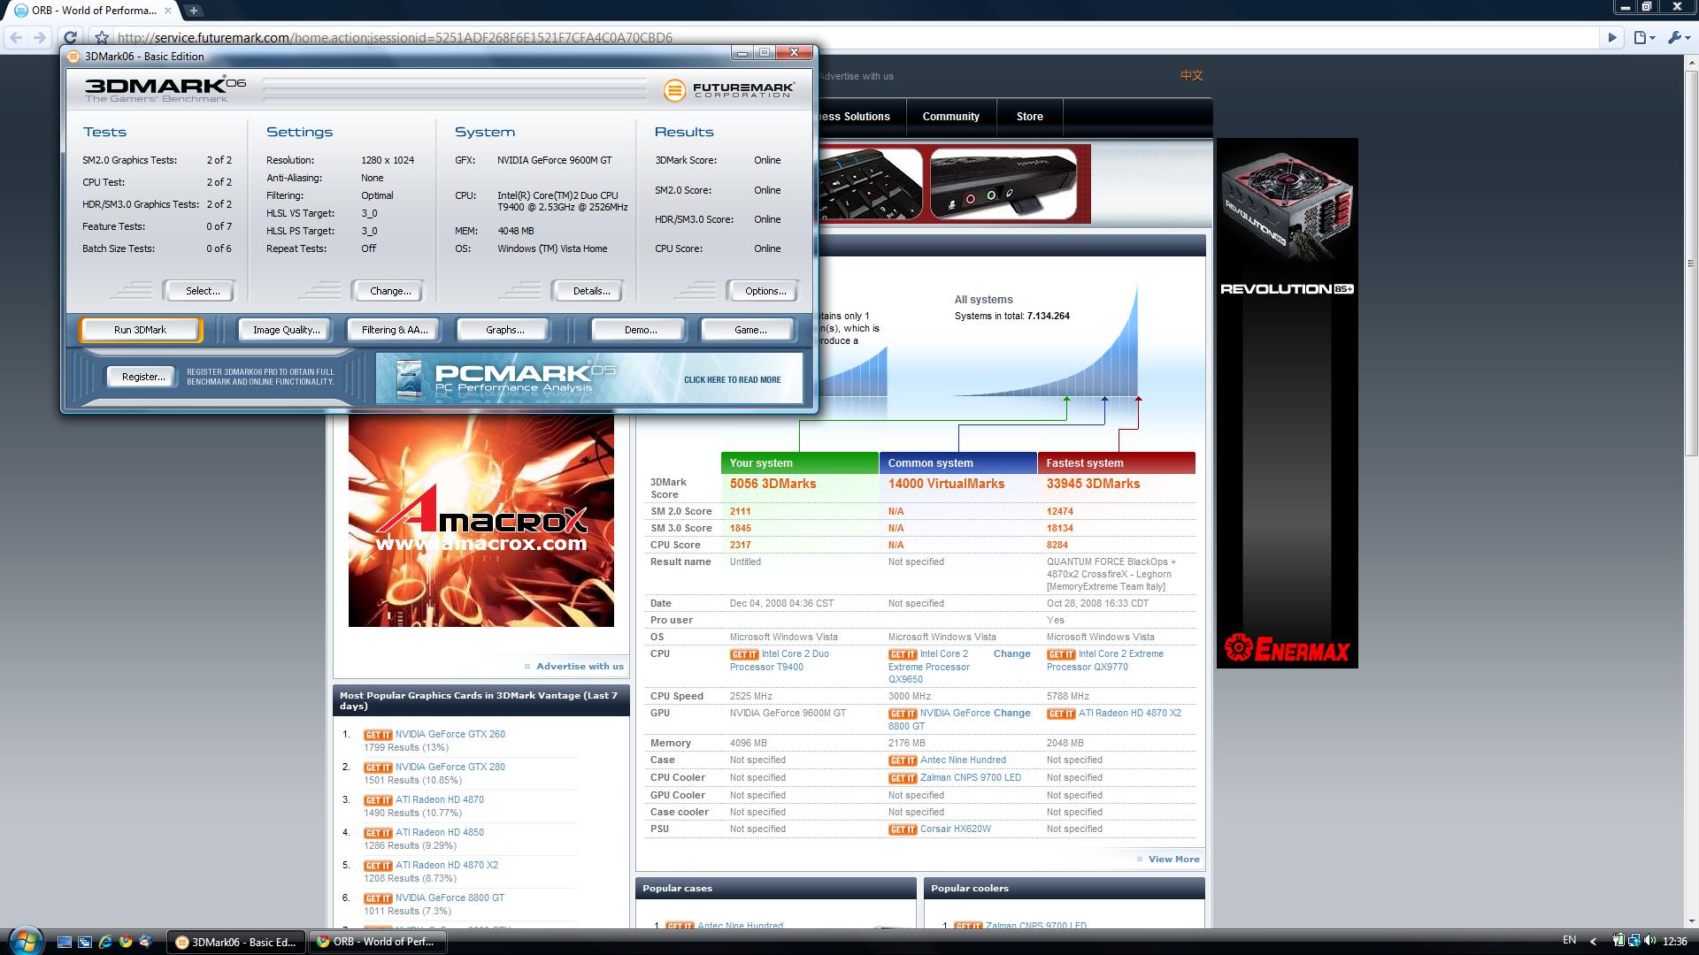Launch Chrome from quick launch bar
1699x955 pixels.
click(126, 942)
